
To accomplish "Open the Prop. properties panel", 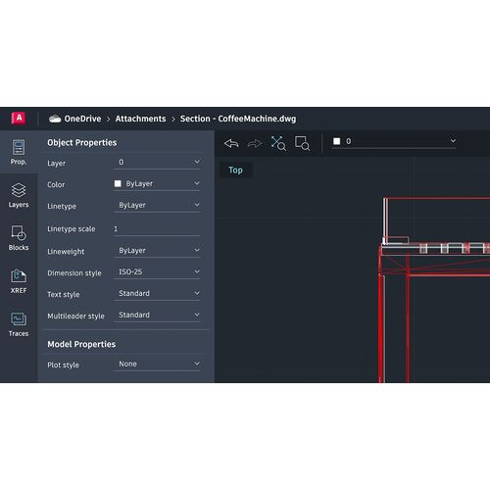I will (19, 152).
